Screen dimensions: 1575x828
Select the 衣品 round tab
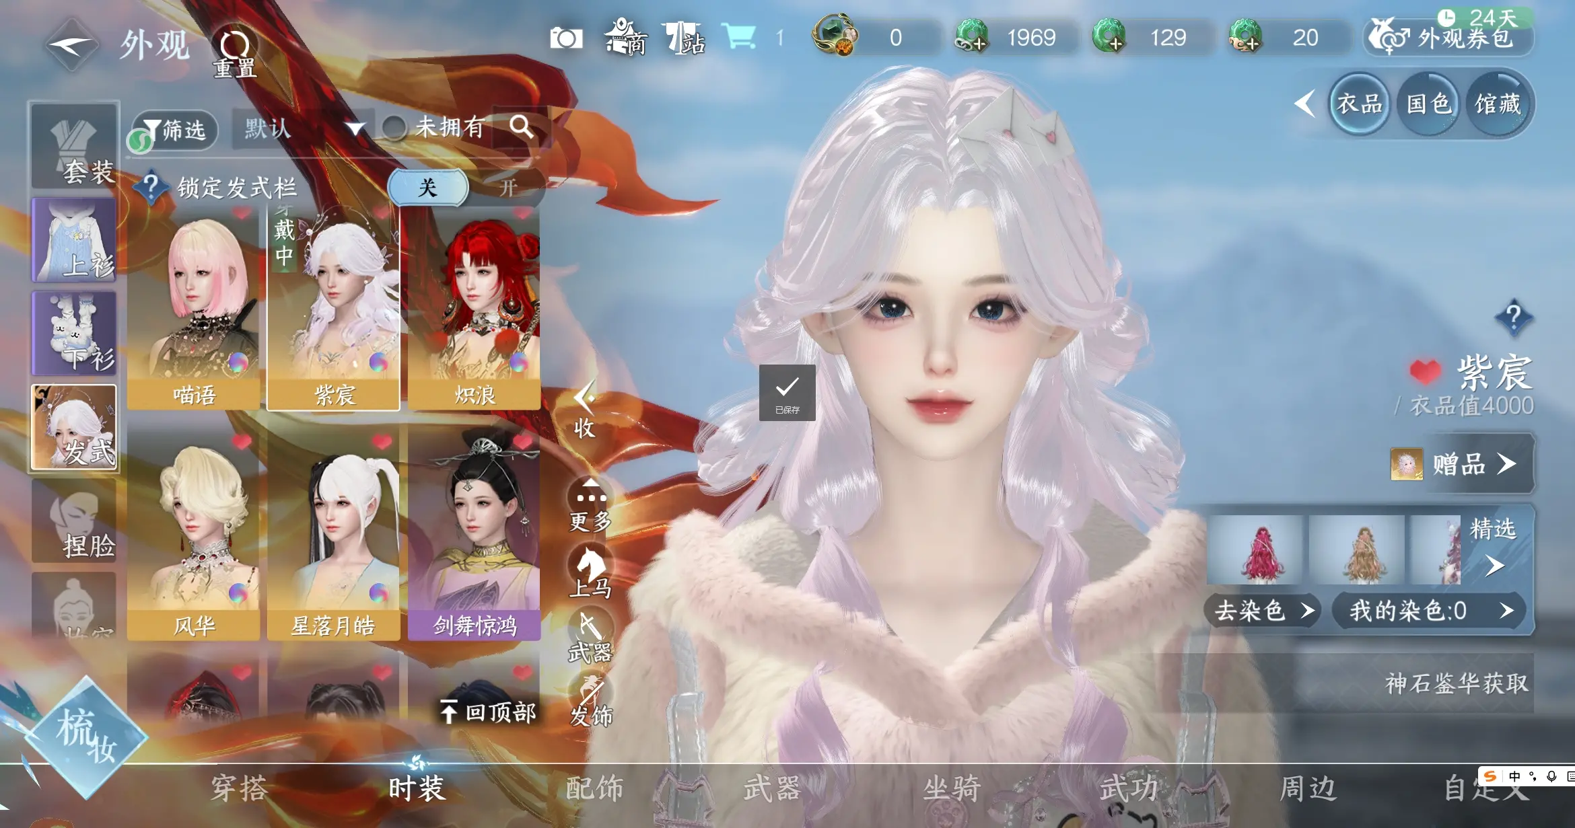1360,104
